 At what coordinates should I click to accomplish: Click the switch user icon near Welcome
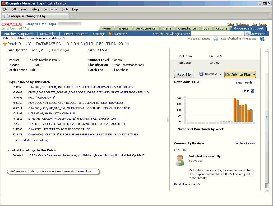pos(216,38)
